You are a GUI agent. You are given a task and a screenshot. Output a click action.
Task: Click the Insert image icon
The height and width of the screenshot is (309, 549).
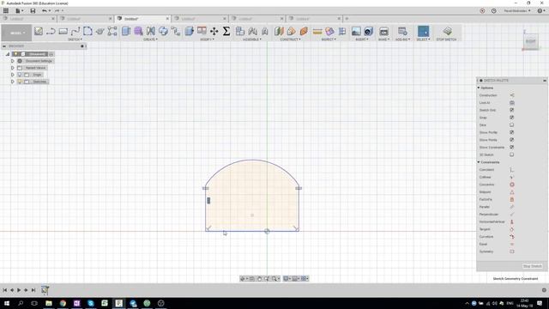coord(356,31)
